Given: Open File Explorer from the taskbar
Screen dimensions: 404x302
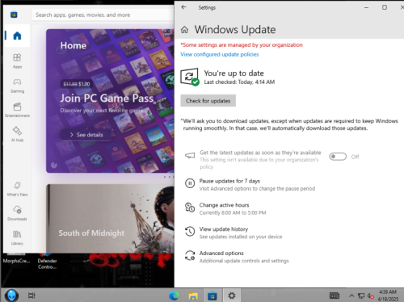Looking at the screenshot, I should pyautogui.click(x=193, y=296).
